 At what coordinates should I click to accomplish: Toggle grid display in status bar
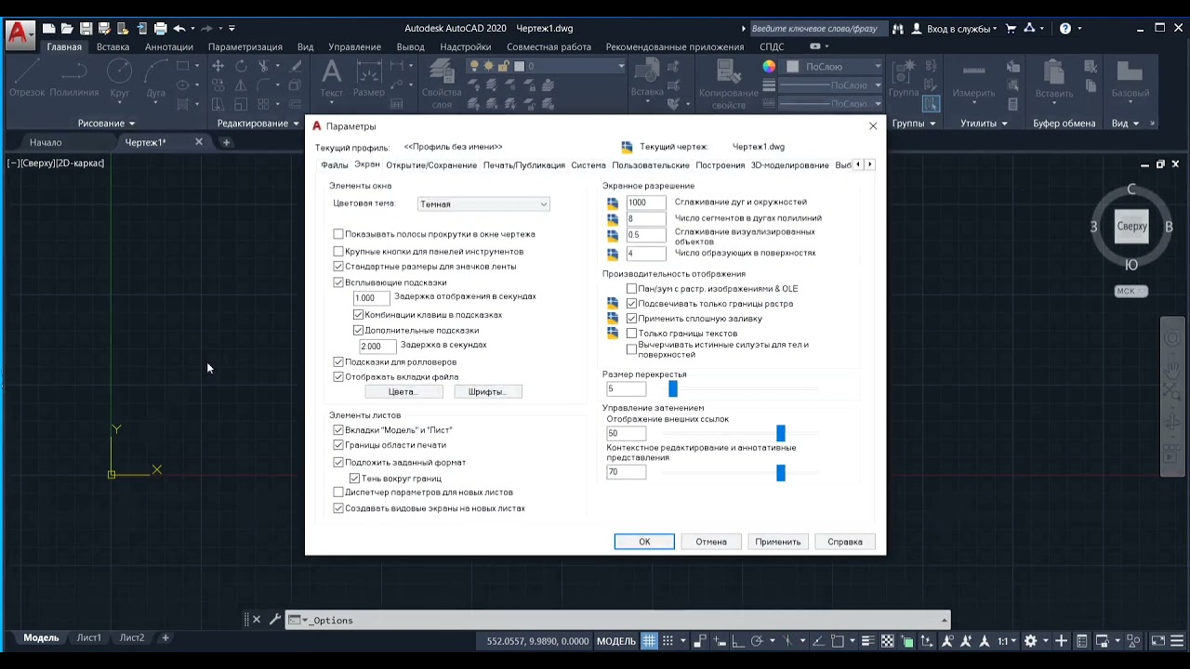pyautogui.click(x=649, y=640)
